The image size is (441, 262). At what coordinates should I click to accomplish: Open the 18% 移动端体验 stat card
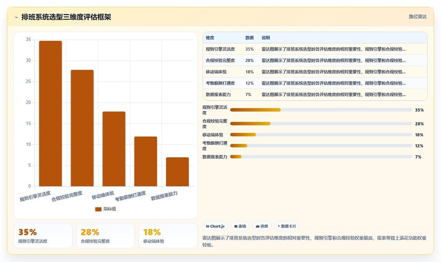point(168,235)
